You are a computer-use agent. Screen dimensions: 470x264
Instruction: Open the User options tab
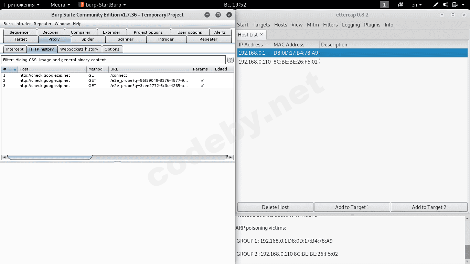(190, 32)
